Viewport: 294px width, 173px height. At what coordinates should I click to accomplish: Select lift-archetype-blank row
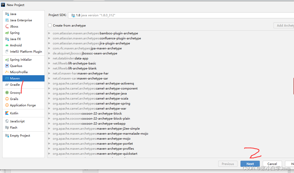tap(170, 68)
